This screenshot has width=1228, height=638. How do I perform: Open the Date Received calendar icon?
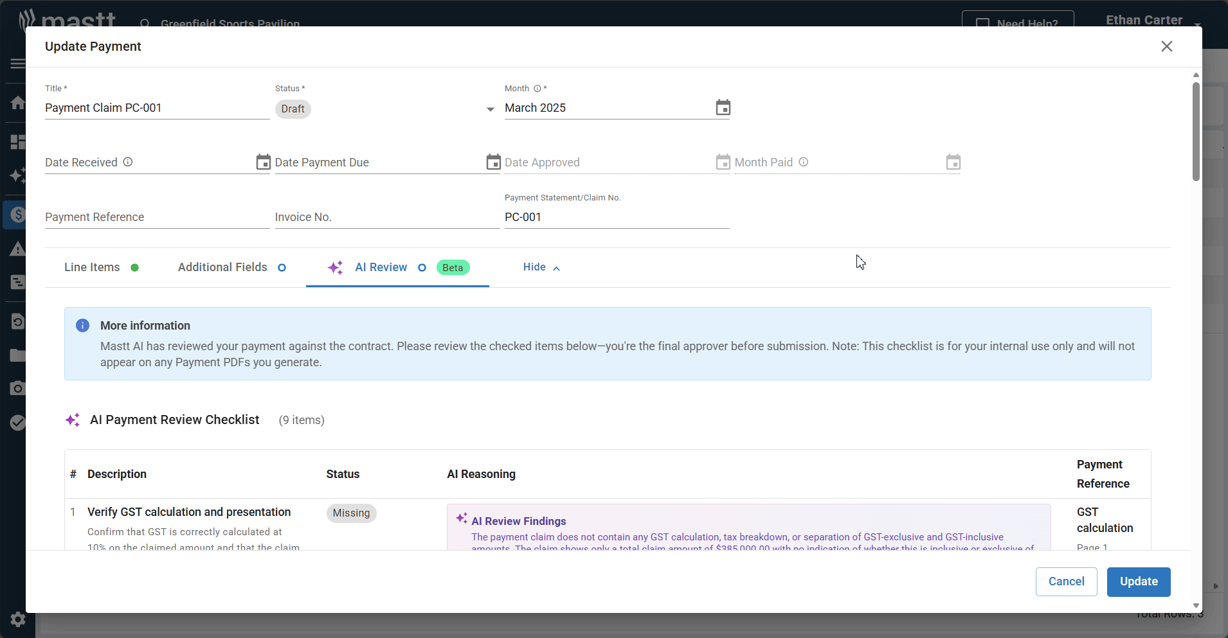[263, 163]
